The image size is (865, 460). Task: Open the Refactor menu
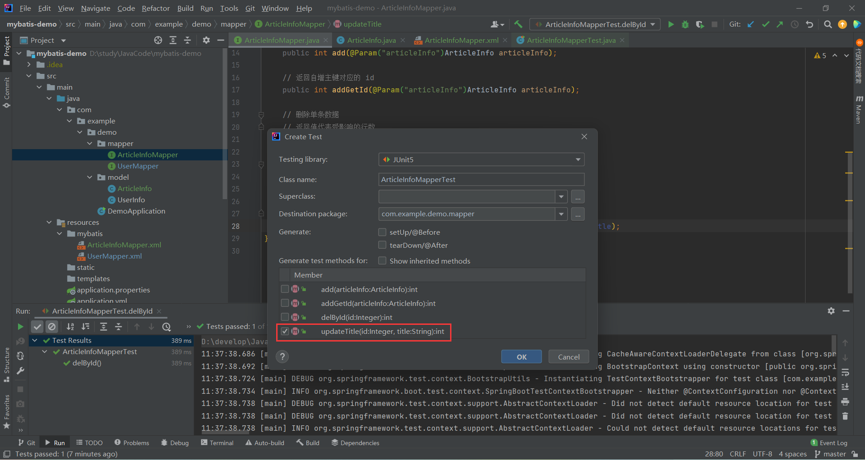coord(155,8)
